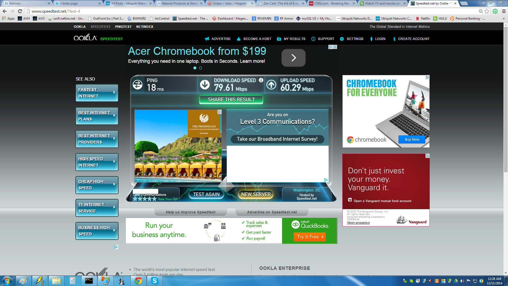Open Advertise on Speedtest.net tab
This screenshot has width=508, height=286.
272,212
